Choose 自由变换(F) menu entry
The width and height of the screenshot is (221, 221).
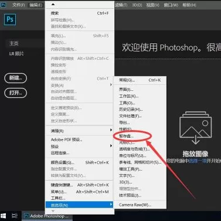pyautogui.click(x=80, y=79)
